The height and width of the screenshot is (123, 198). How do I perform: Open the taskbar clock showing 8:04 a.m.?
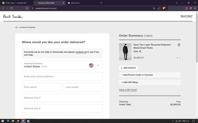tap(186, 121)
